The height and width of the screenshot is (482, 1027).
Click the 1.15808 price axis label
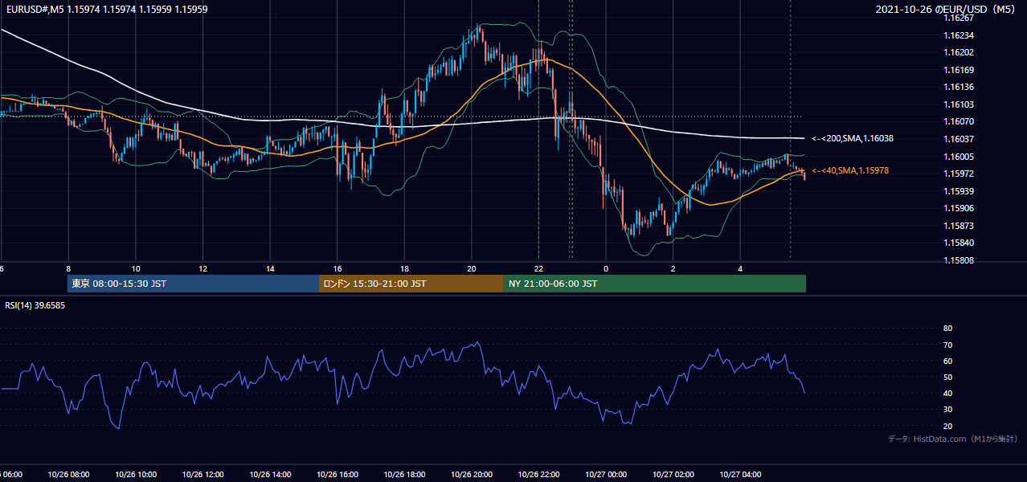pos(958,260)
